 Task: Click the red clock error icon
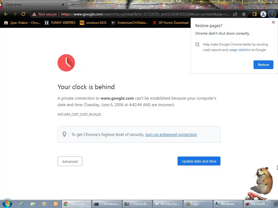[x=66, y=63]
